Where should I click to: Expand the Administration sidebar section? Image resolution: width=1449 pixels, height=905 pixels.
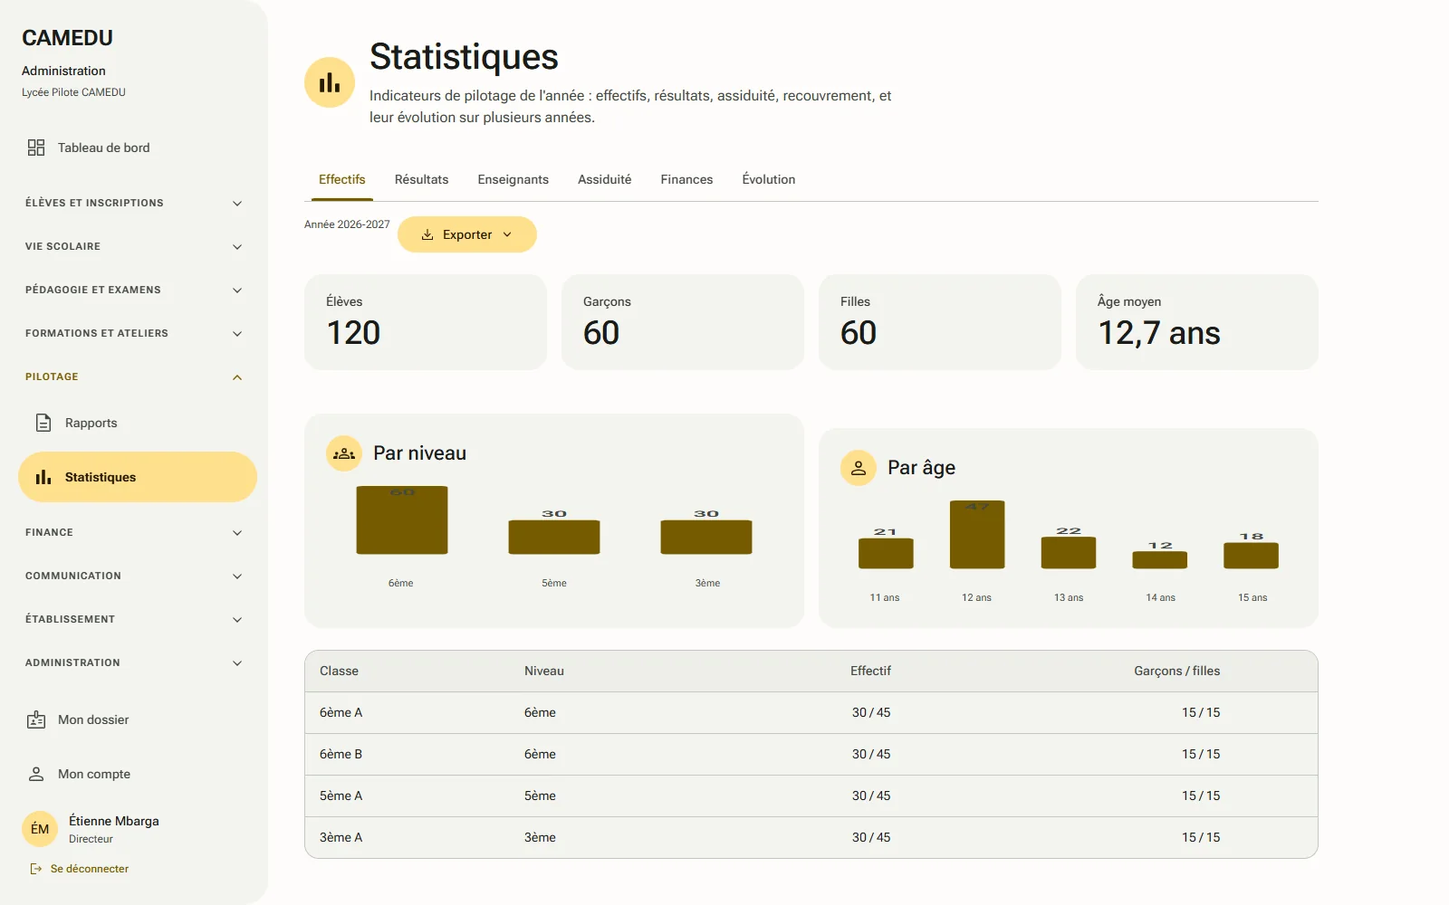click(134, 662)
